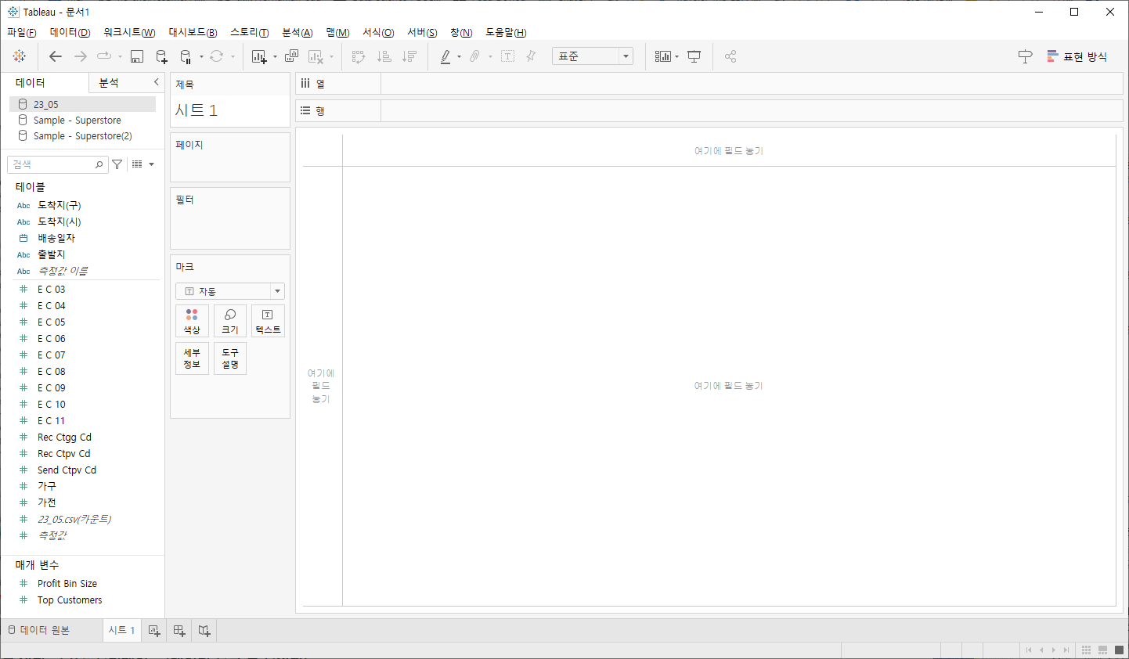The width and height of the screenshot is (1129, 659).
Task: Select the 도착지(구) field
Action: (60, 205)
